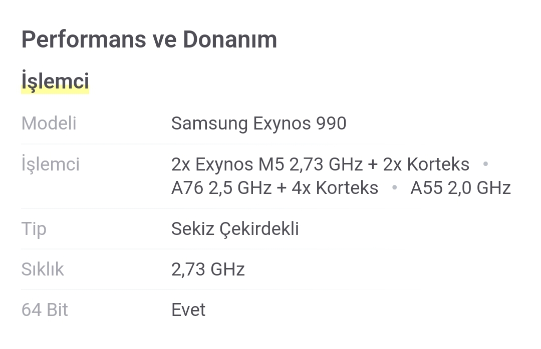The width and height of the screenshot is (541, 349).
Task: Click the divider line above the Sıklık row
Action: [x=200, y=249]
